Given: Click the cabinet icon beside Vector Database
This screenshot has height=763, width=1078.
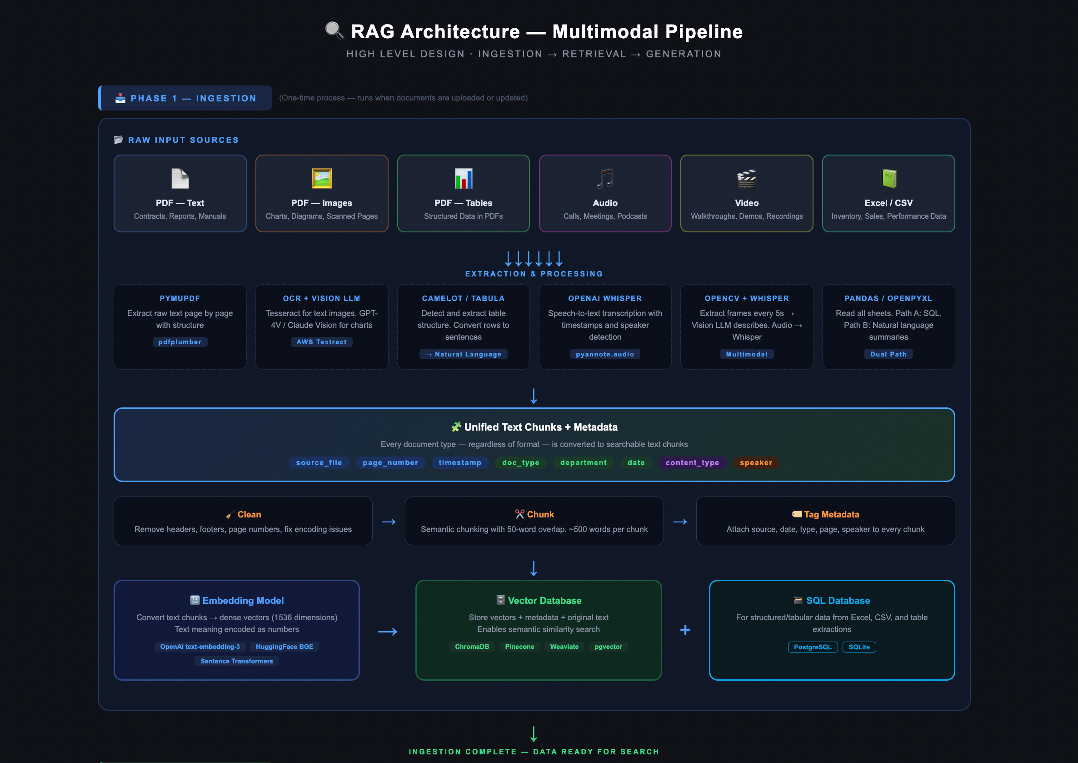Looking at the screenshot, I should [500, 600].
